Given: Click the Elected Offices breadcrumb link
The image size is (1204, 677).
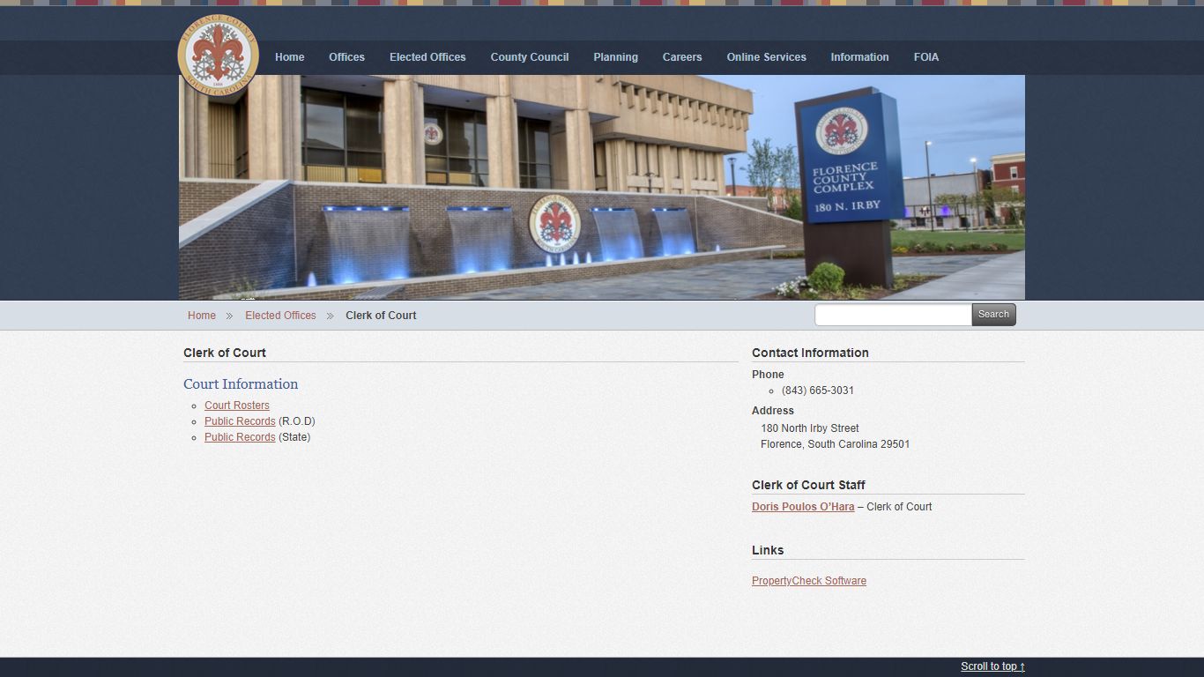Looking at the screenshot, I should click(280, 316).
